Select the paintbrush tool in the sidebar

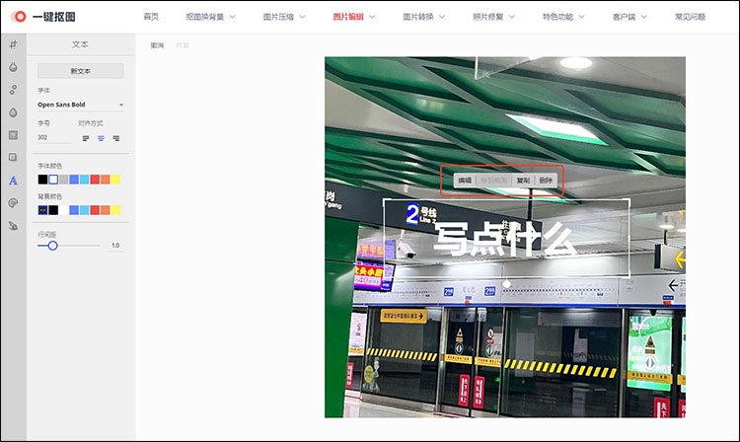pos(13,226)
